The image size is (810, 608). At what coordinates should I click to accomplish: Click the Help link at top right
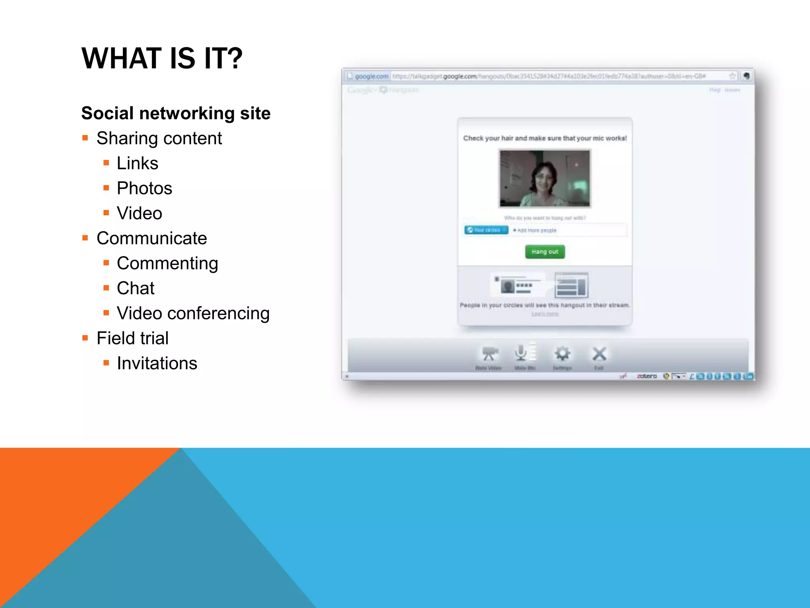714,90
